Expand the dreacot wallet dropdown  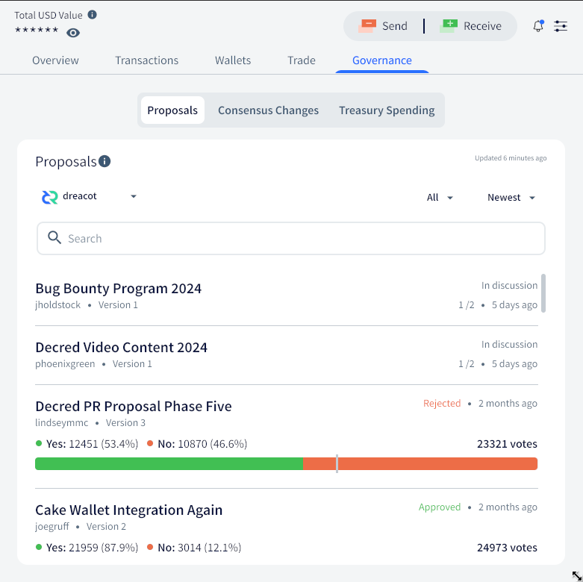tap(90, 196)
